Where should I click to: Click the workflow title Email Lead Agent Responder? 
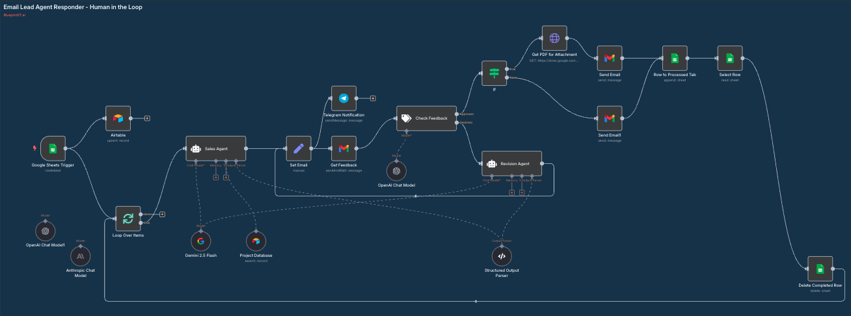(x=73, y=7)
